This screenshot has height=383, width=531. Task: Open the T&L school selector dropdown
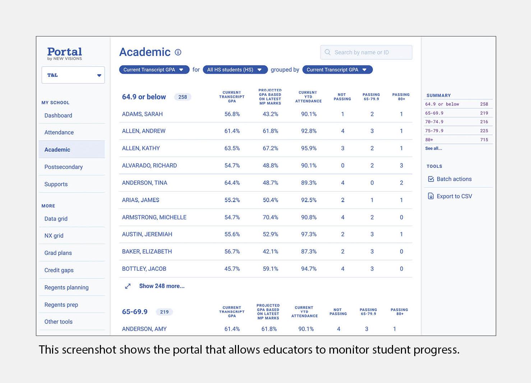(x=73, y=75)
